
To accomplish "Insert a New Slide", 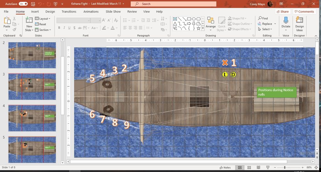I will (29, 21).
